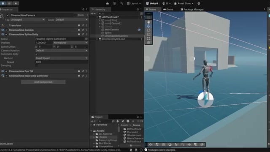The height and width of the screenshot is (152, 270).
Task: Click the Speed value field
Action: pyautogui.click(x=62, y=62)
